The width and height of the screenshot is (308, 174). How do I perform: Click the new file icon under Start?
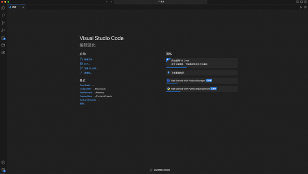[81, 59]
